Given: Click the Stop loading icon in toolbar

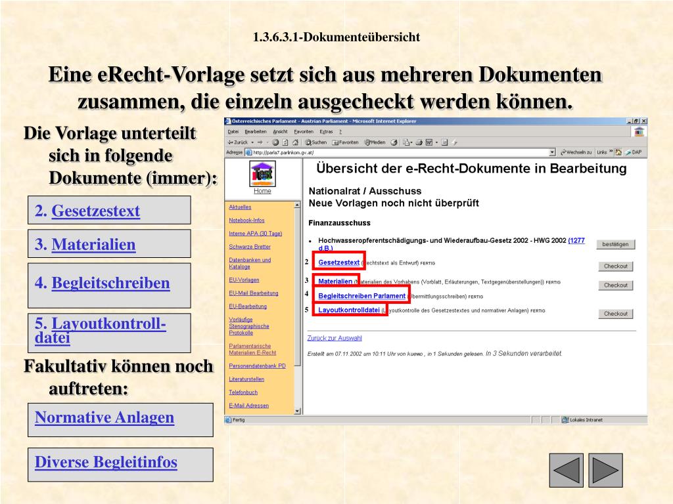Looking at the screenshot, I should tap(275, 142).
